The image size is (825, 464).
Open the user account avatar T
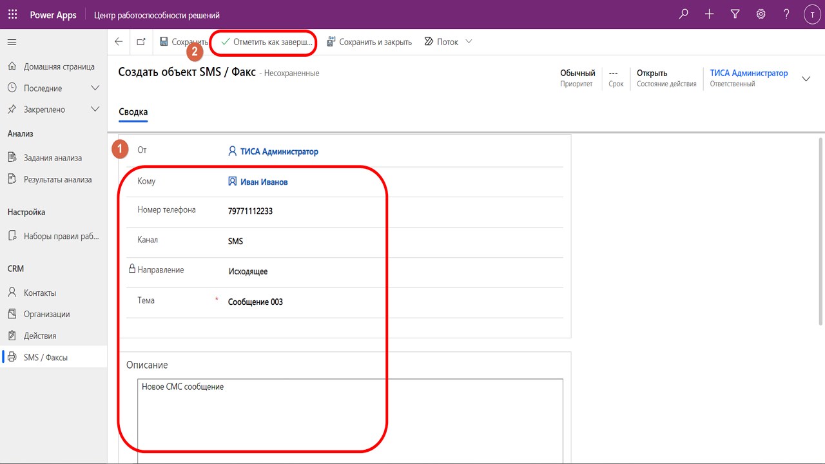[812, 14]
